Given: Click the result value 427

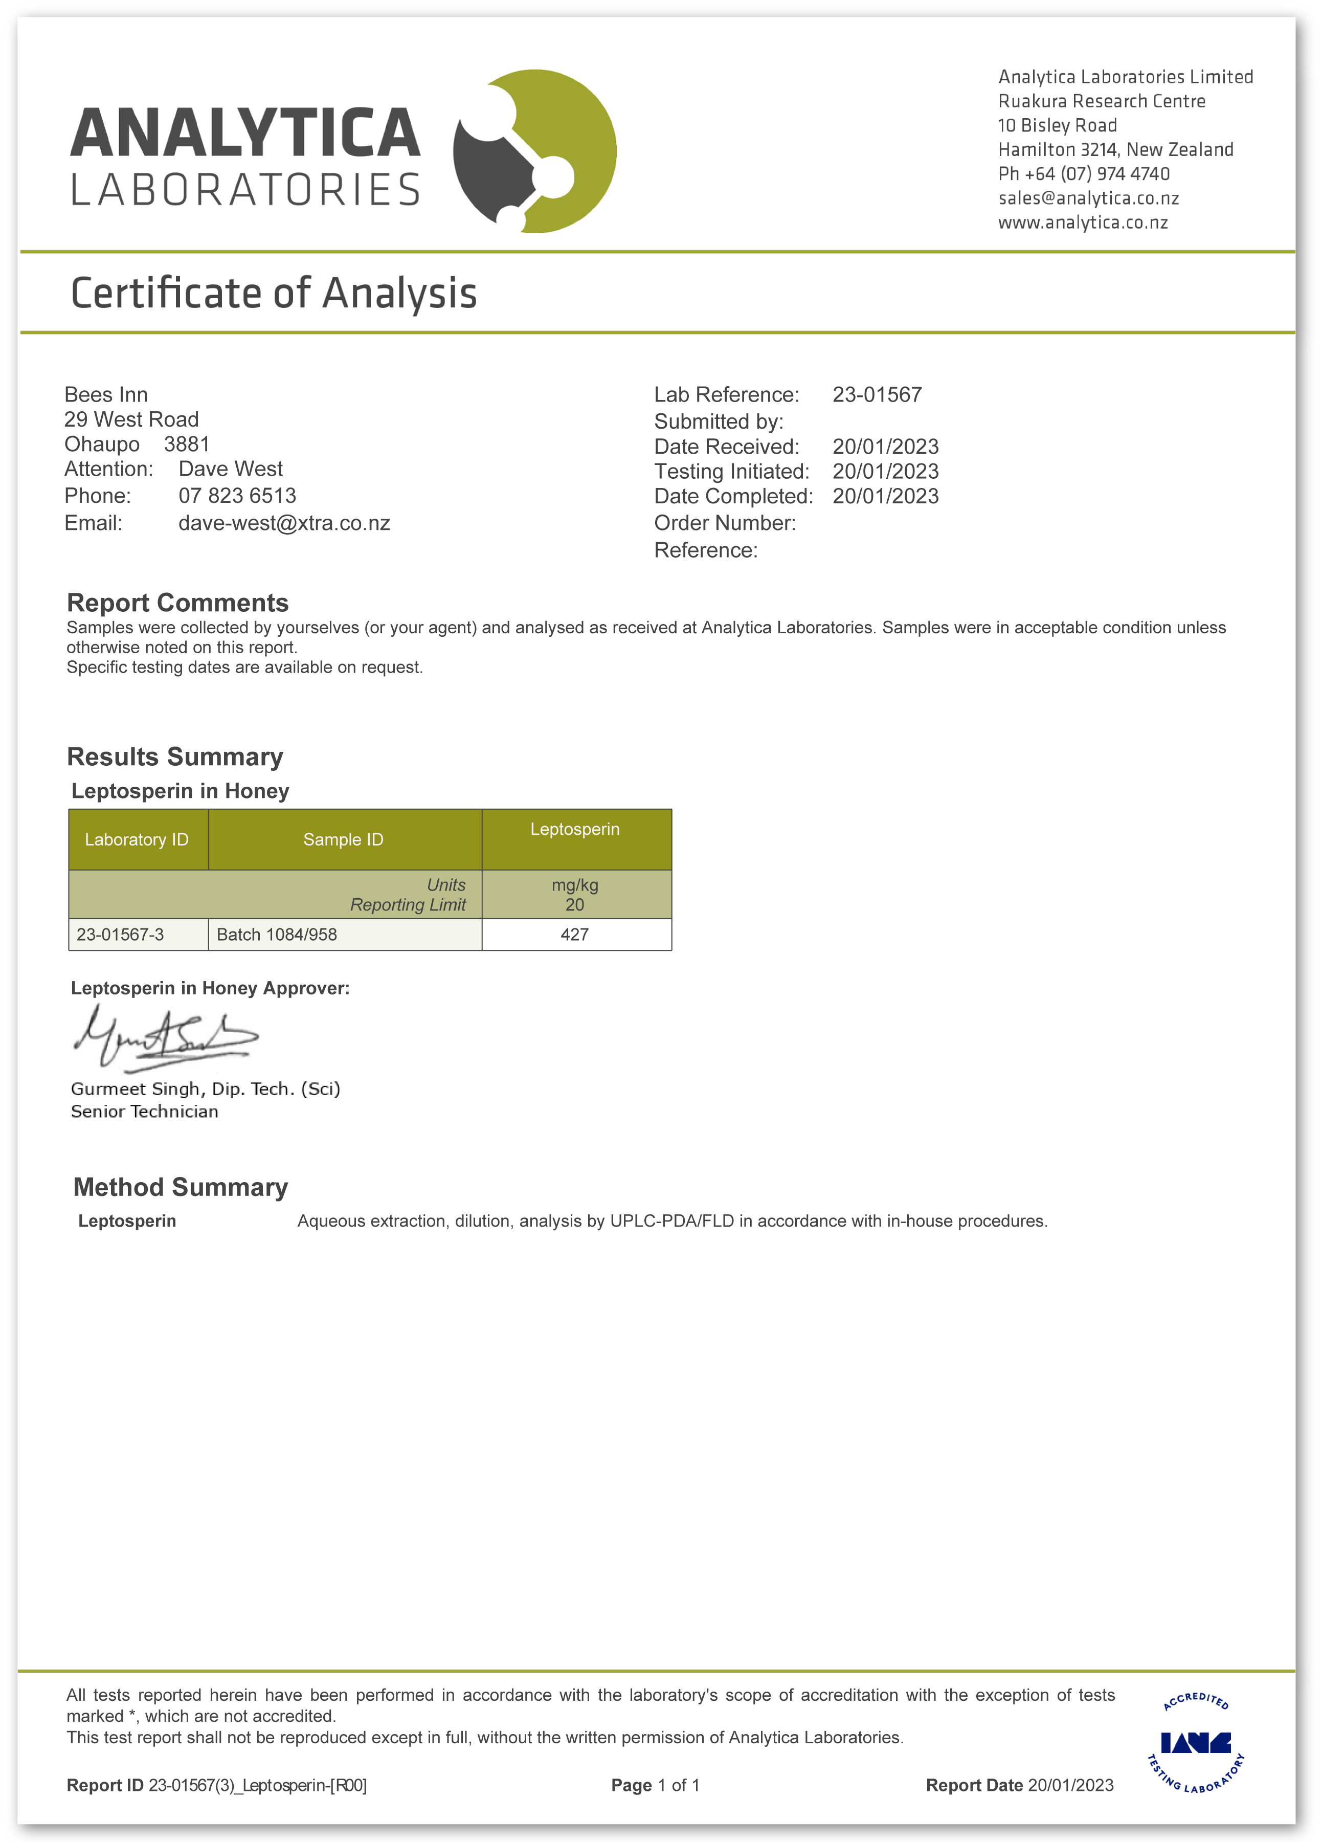Looking at the screenshot, I should click(575, 935).
